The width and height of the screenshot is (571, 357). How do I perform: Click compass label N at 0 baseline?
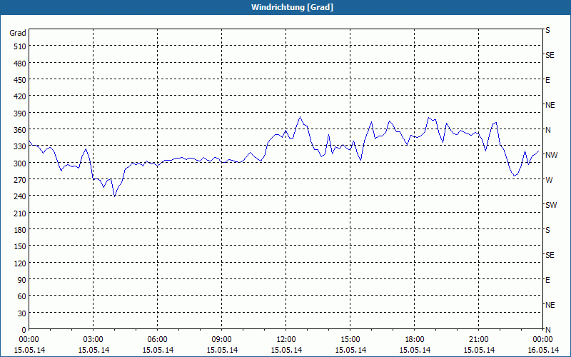pyautogui.click(x=547, y=330)
